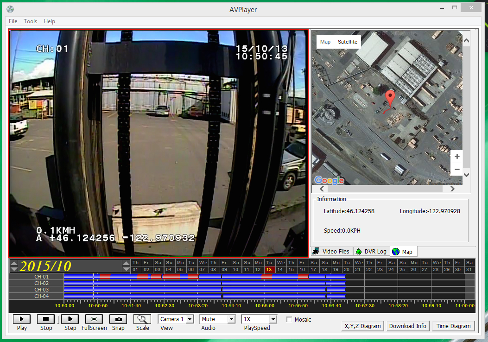The height and width of the screenshot is (342, 488).
Task: Take a snapshot with the Snap camera icon
Action: click(x=118, y=319)
